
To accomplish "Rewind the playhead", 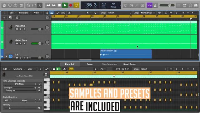I will tap(48, 5).
